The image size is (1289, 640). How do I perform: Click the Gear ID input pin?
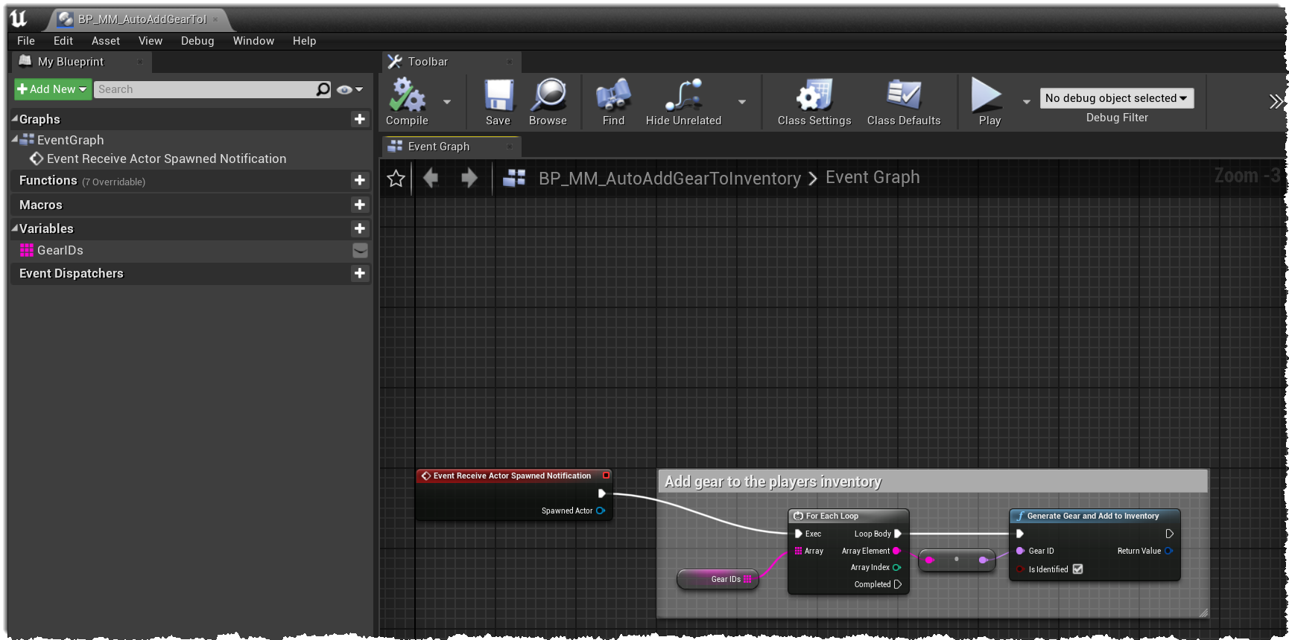coord(1021,551)
